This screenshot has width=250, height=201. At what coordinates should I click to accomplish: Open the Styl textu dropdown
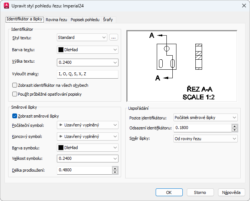[82, 37]
